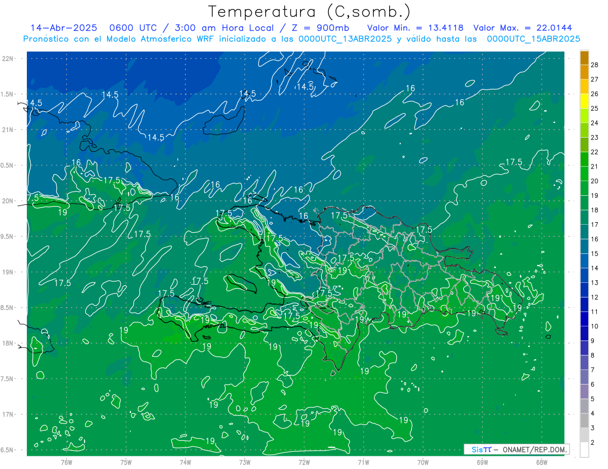Select the date "14-Abr-2025" in the header
608x469 pixels.
(63, 28)
